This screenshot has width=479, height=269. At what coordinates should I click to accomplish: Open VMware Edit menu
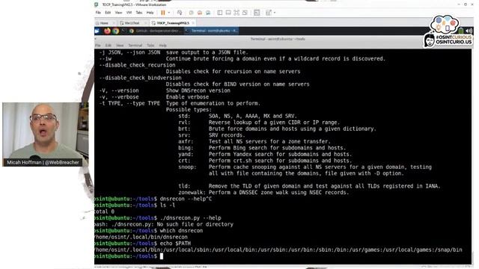click(x=108, y=13)
